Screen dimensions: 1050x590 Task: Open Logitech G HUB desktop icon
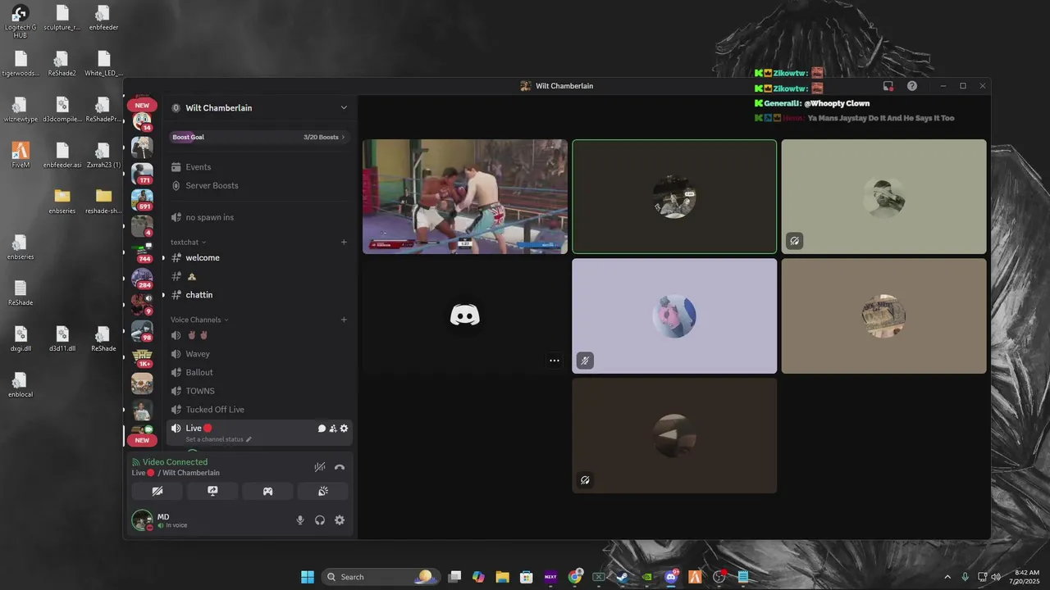(21, 21)
